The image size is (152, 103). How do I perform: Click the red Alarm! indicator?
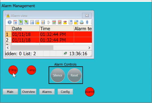[x=90, y=92]
